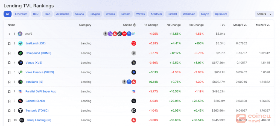Bookmark Tectonic (TONIC)

click(x=9, y=111)
